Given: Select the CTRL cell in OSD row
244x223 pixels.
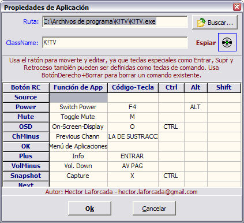Looking at the screenshot, I should pyautogui.click(x=171, y=127).
